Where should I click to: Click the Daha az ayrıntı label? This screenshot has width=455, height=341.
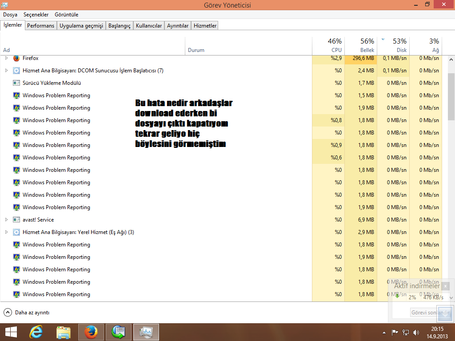(32, 313)
